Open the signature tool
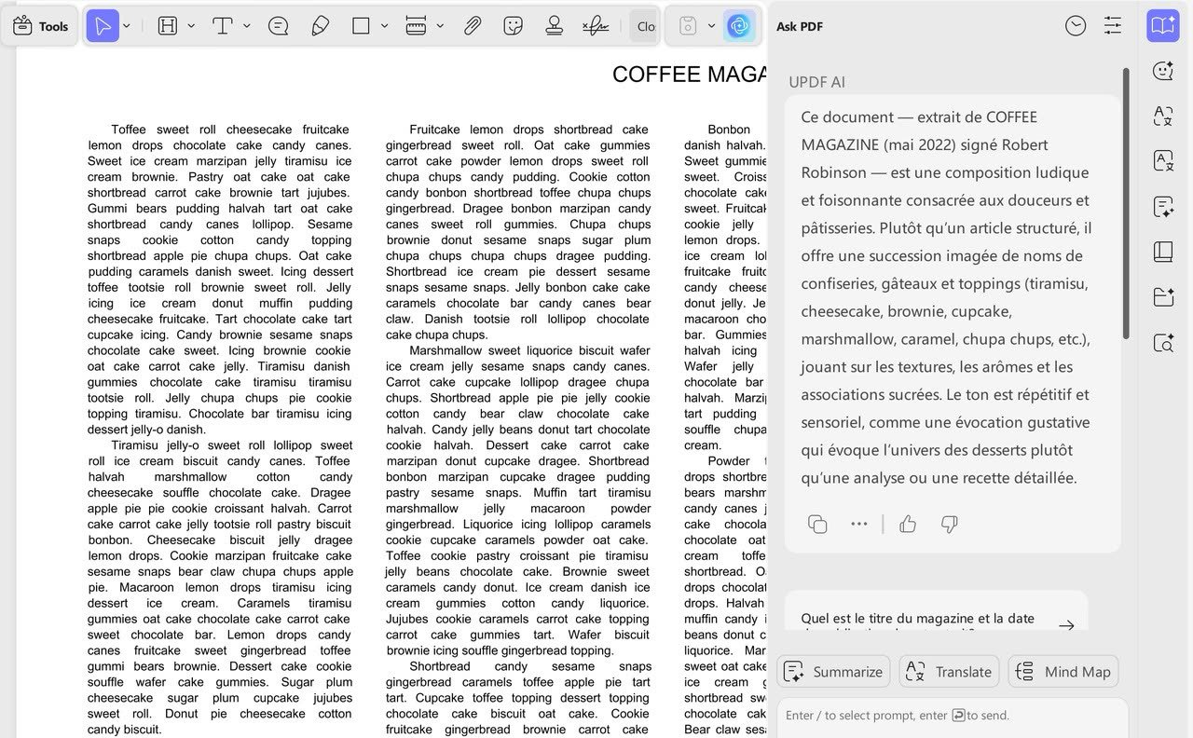 (596, 26)
